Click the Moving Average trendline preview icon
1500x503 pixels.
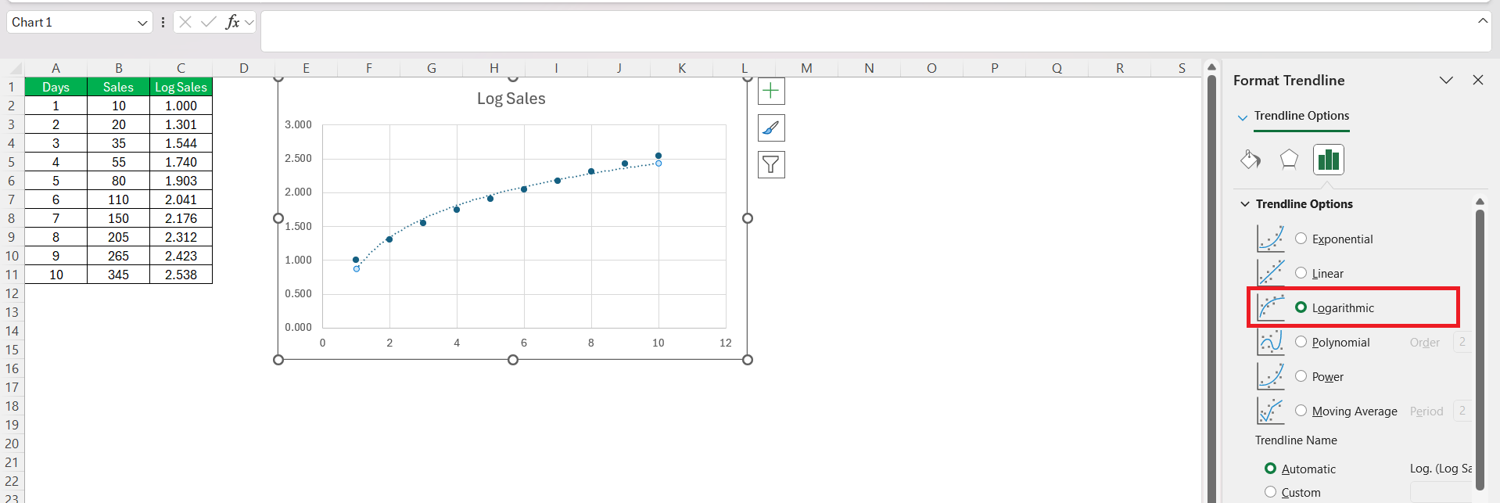1271,411
